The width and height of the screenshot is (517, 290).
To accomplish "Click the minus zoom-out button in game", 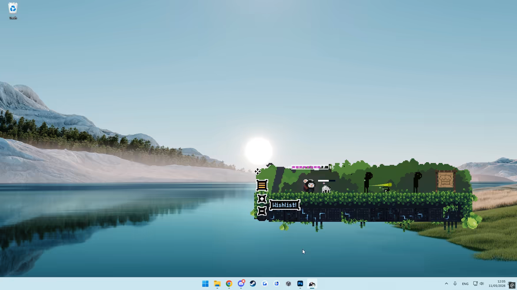I will click(x=262, y=211).
